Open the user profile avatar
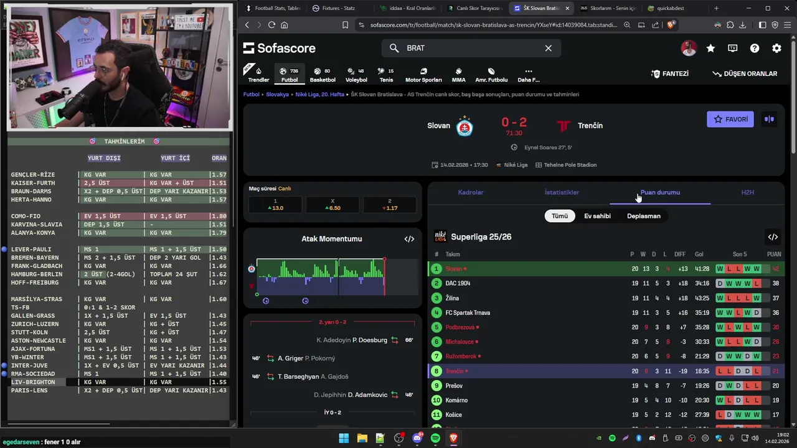 pos(689,48)
